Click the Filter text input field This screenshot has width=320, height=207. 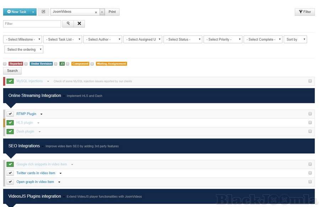[x=32, y=24]
